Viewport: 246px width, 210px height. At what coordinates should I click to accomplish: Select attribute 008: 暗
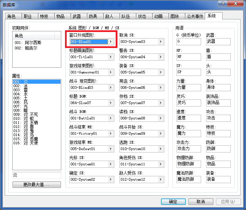[36, 110]
